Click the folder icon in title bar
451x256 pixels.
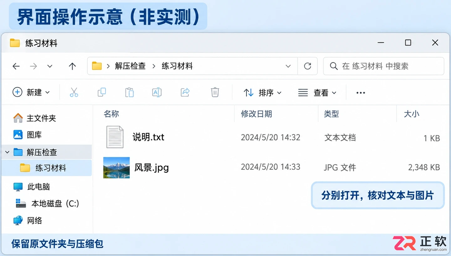(x=15, y=43)
